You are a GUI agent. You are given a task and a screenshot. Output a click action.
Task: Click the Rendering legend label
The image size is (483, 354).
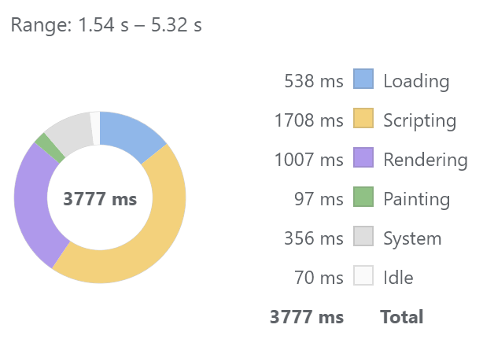[425, 160]
